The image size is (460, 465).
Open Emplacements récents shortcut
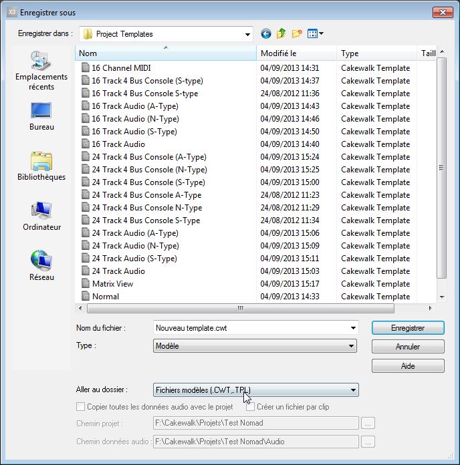[41, 71]
